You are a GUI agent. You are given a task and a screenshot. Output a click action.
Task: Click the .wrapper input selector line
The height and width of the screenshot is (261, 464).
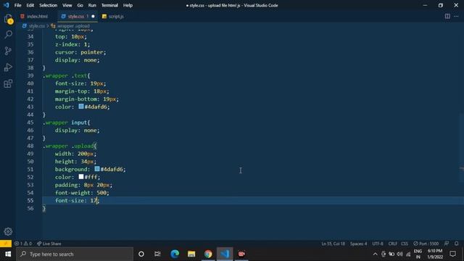click(x=66, y=123)
